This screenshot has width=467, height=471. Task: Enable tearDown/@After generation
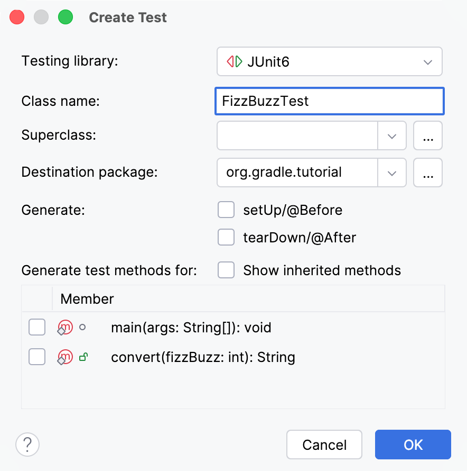(226, 237)
